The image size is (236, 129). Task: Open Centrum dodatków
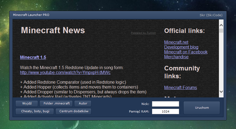[x=73, y=111]
